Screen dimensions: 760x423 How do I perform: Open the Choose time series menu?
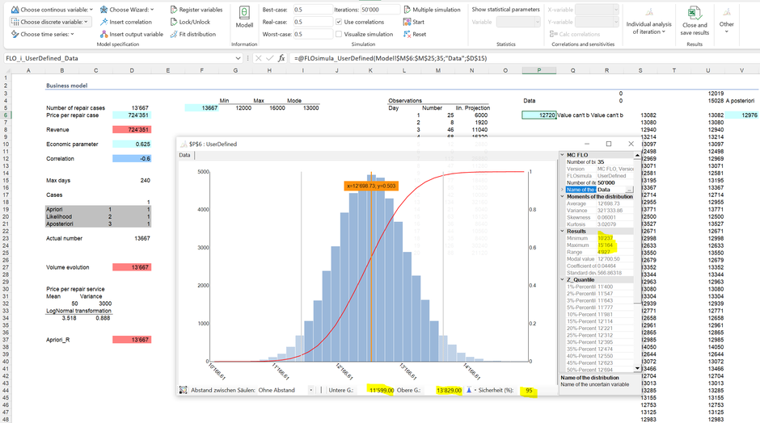click(x=43, y=35)
